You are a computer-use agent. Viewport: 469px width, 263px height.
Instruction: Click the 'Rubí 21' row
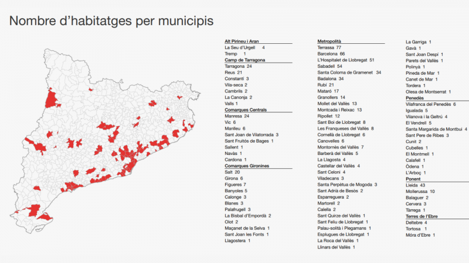pos(326,85)
